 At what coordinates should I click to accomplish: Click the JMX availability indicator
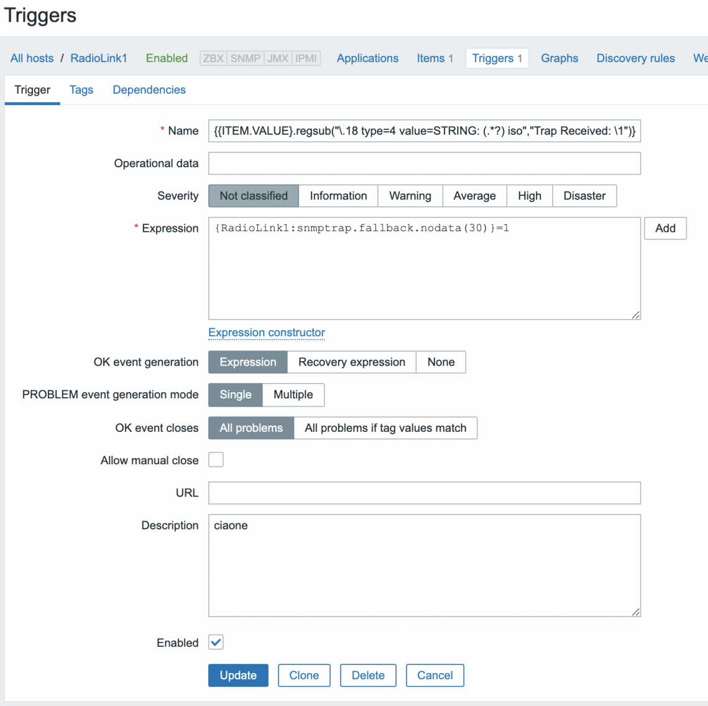(x=278, y=58)
